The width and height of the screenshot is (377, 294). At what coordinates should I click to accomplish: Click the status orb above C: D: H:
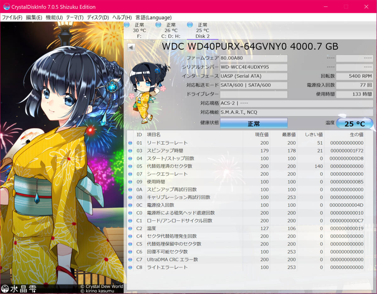point(158,24)
